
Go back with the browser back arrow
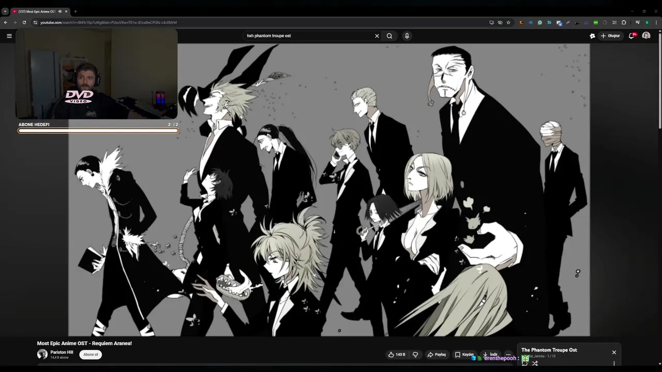(6, 22)
